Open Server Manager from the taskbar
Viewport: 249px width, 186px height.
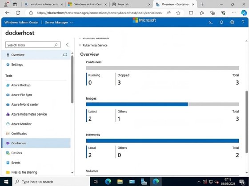pyautogui.click(x=144, y=182)
